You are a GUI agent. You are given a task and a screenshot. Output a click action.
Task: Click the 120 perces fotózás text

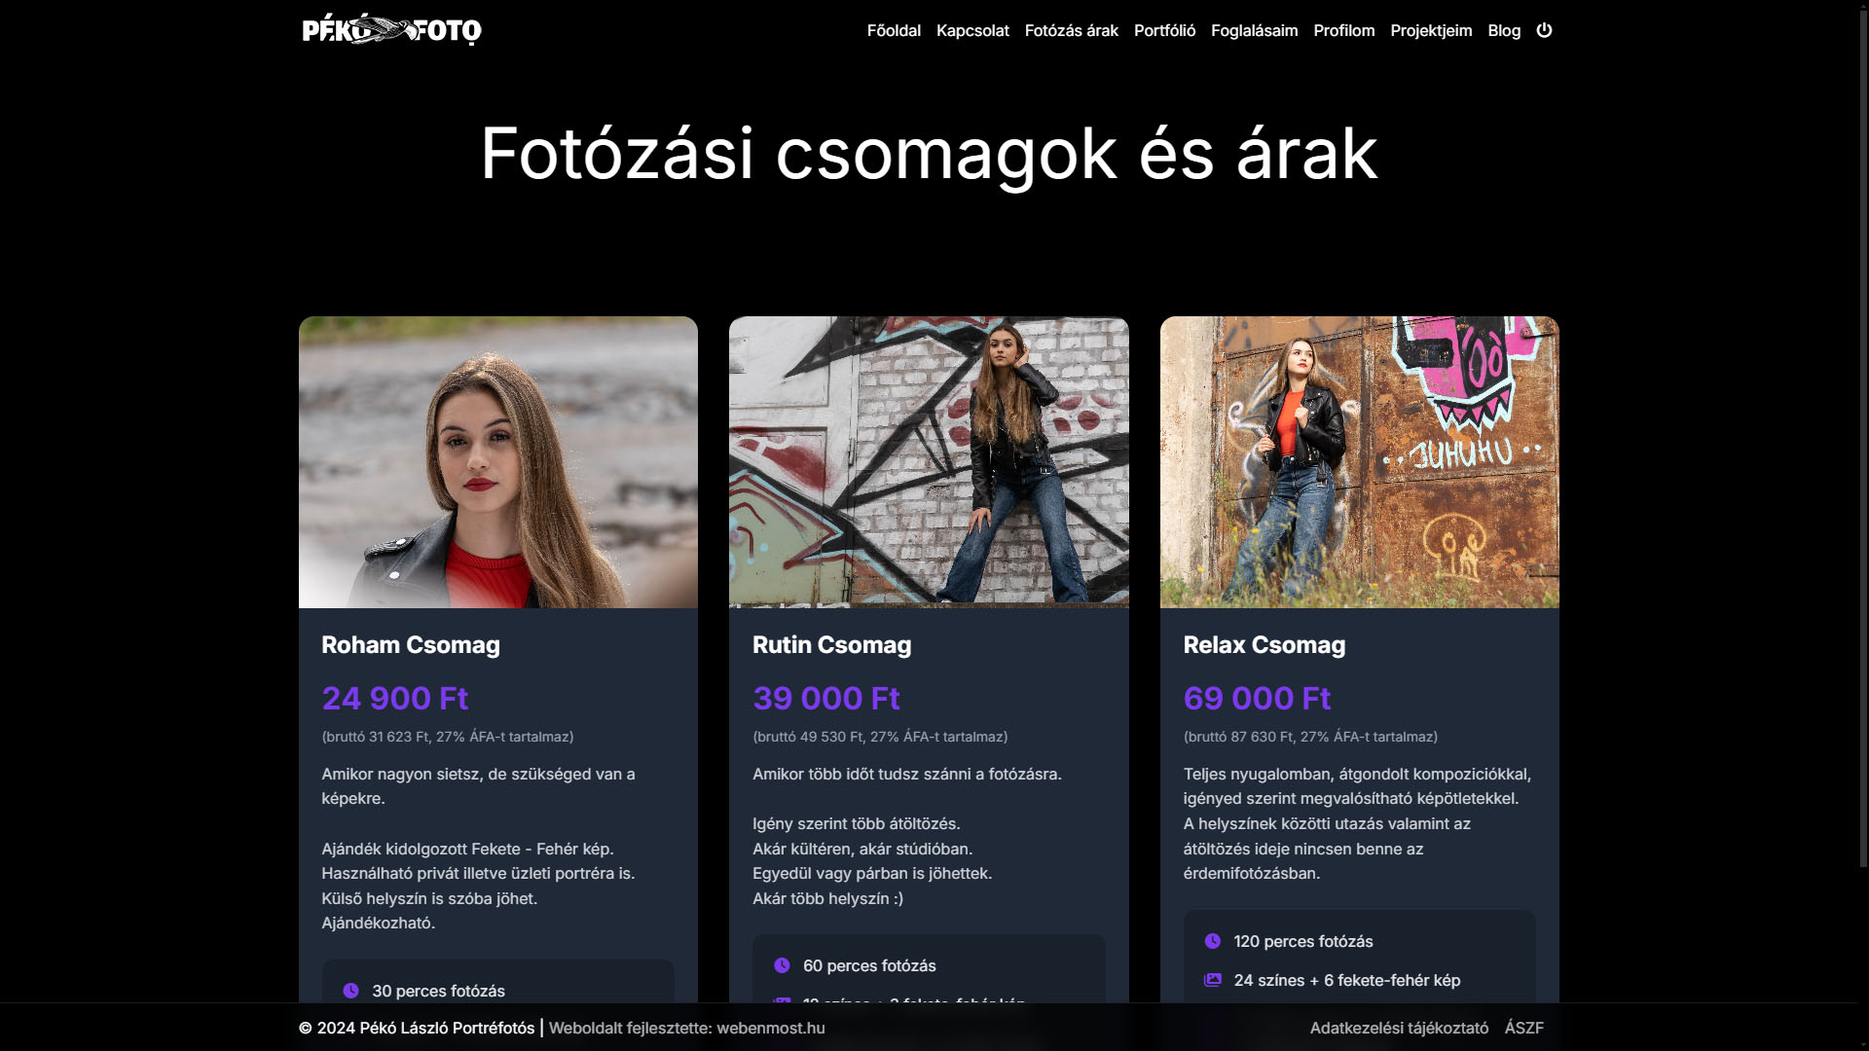coord(1303,941)
